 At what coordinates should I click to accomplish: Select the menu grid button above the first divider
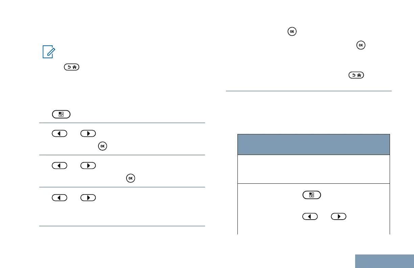[x=61, y=114]
